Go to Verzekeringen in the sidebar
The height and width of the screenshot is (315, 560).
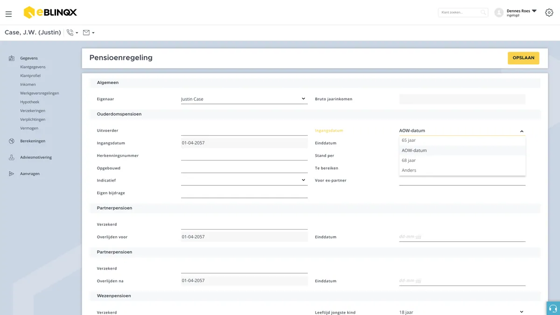point(33,111)
